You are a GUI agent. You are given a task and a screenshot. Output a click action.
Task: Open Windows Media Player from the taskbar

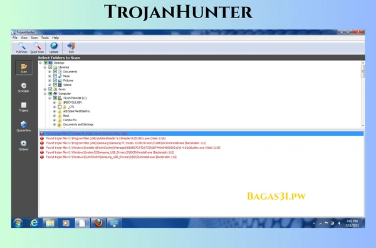click(x=66, y=223)
